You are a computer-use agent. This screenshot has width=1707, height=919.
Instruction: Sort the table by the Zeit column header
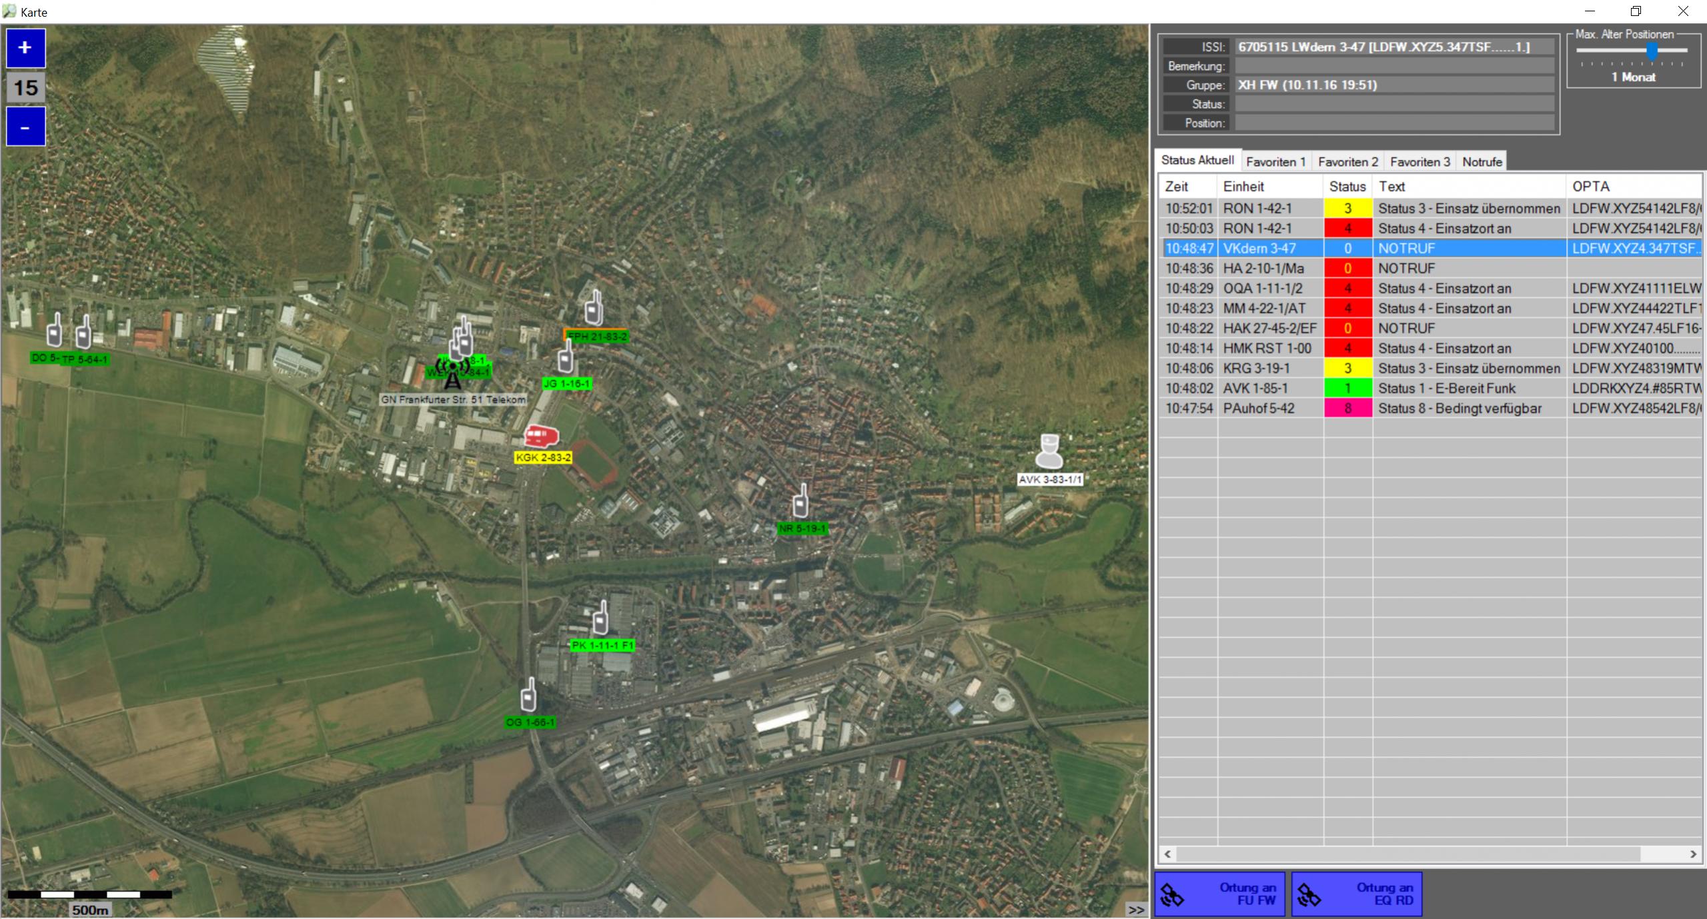1187,187
